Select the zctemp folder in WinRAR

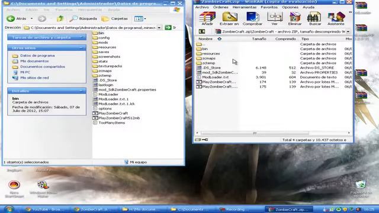pos(205,63)
